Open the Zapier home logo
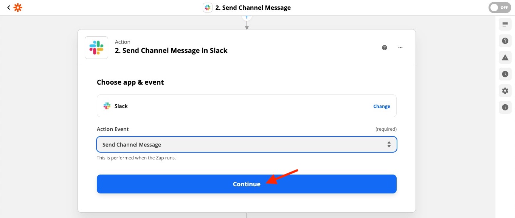The image size is (515, 218). [x=18, y=8]
